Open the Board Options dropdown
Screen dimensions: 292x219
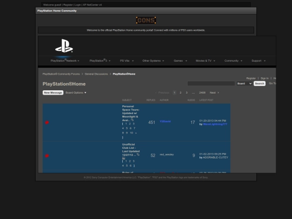pyautogui.click(x=76, y=92)
